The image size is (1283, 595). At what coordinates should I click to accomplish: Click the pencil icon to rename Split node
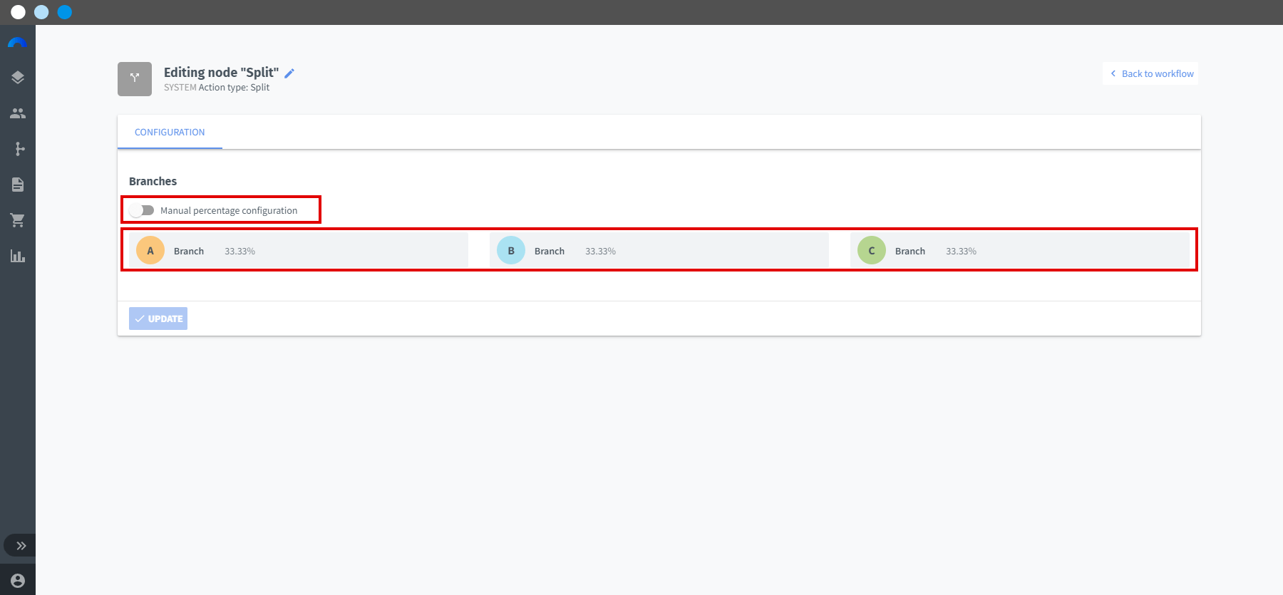[289, 73]
